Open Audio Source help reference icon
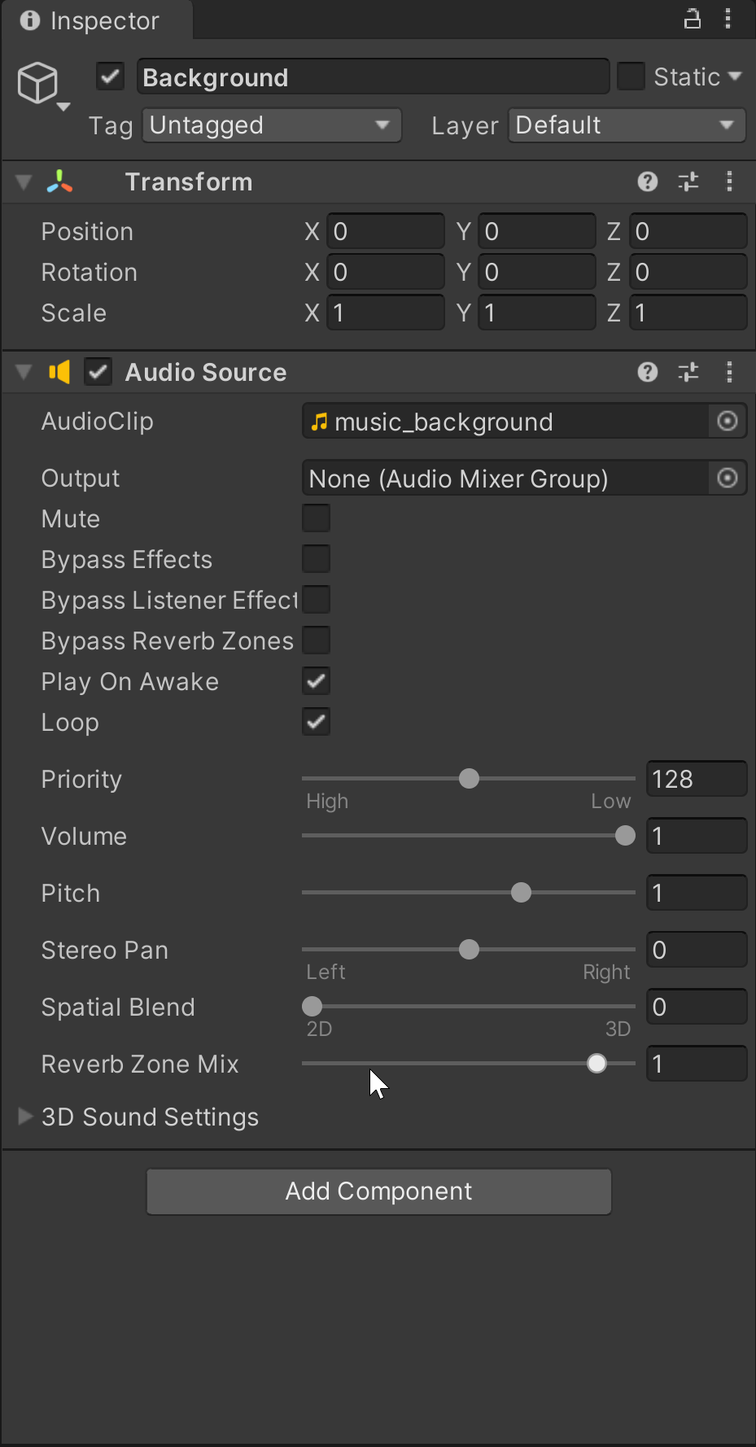The height and width of the screenshot is (1447, 756). 648,372
